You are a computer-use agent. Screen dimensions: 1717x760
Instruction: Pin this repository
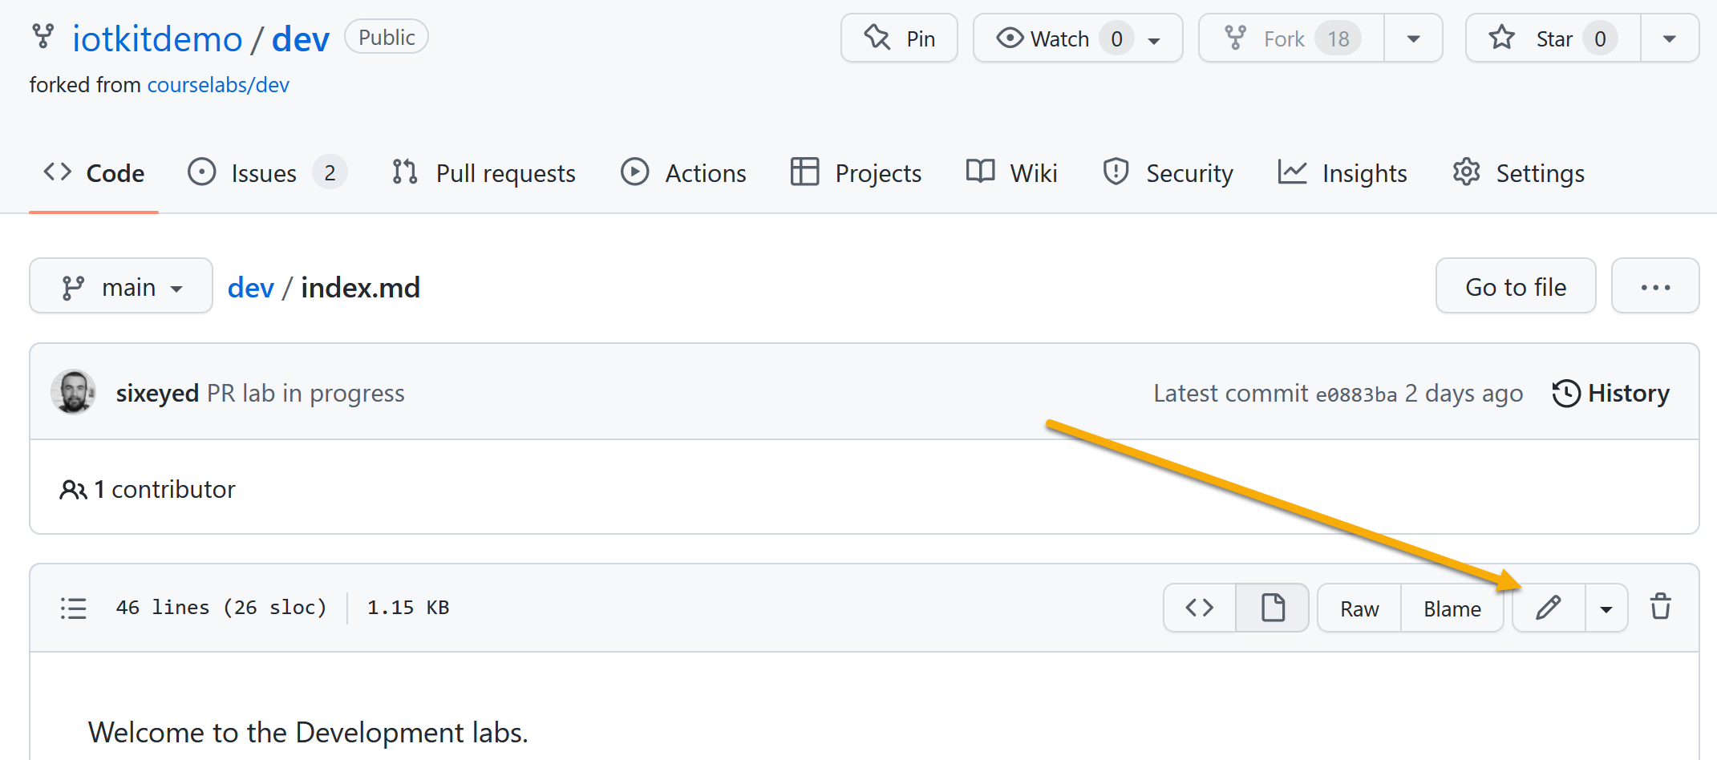coord(899,38)
